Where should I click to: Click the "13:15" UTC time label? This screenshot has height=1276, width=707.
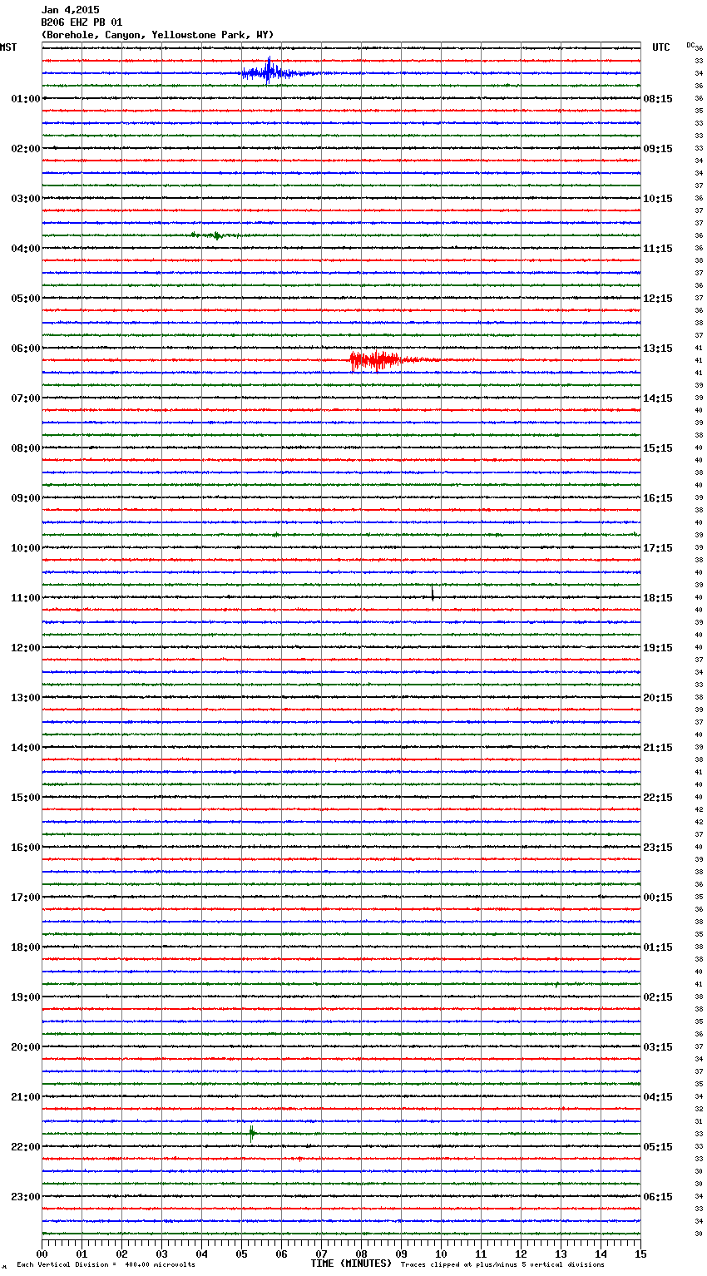(x=658, y=349)
